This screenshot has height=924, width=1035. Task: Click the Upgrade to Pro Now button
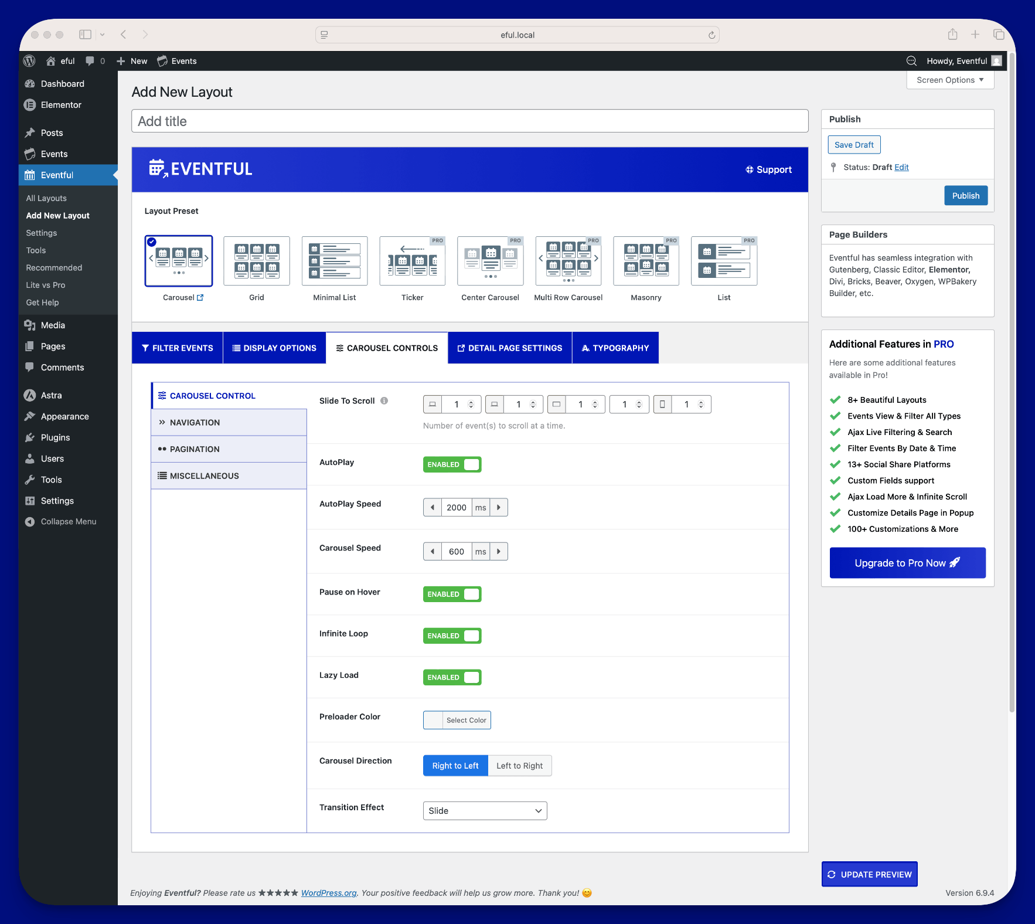[907, 563]
